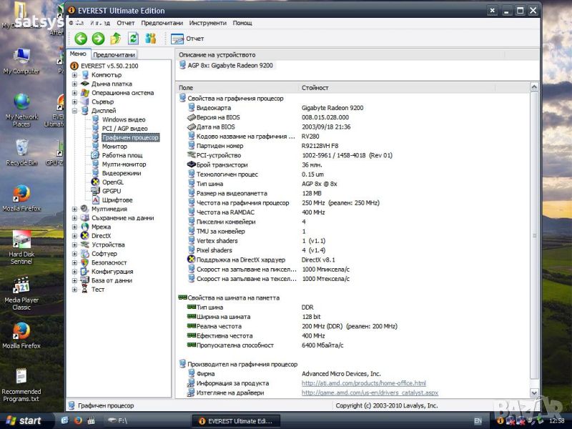Viewport: 572px width, 429px height.
Task: Expand the Мултимедия tree node
Action: pyautogui.click(x=74, y=209)
